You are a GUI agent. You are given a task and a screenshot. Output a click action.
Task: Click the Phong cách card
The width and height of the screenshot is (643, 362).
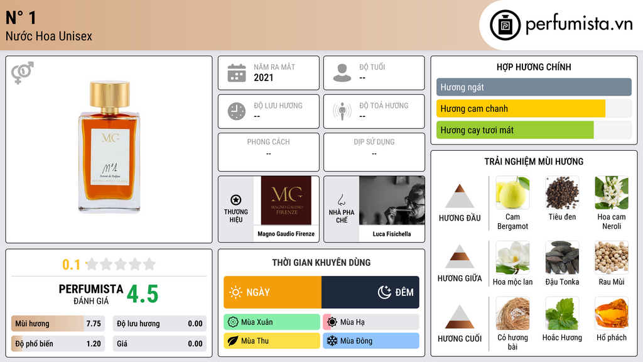pyautogui.click(x=269, y=152)
